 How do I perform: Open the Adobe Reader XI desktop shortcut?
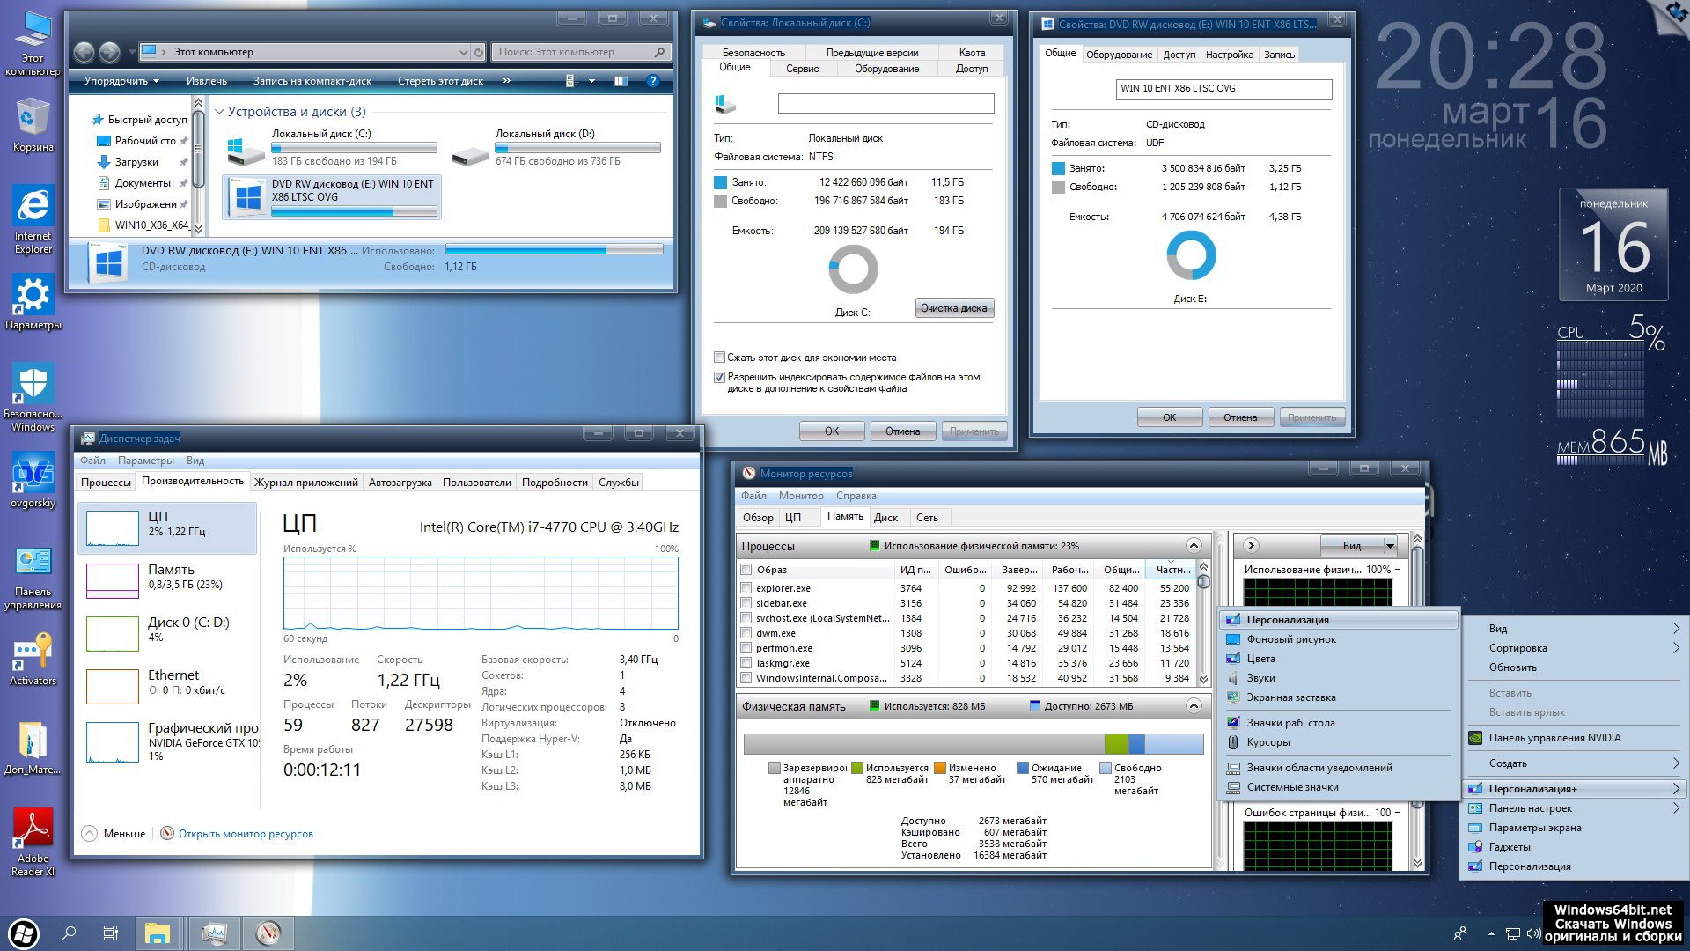tap(33, 829)
